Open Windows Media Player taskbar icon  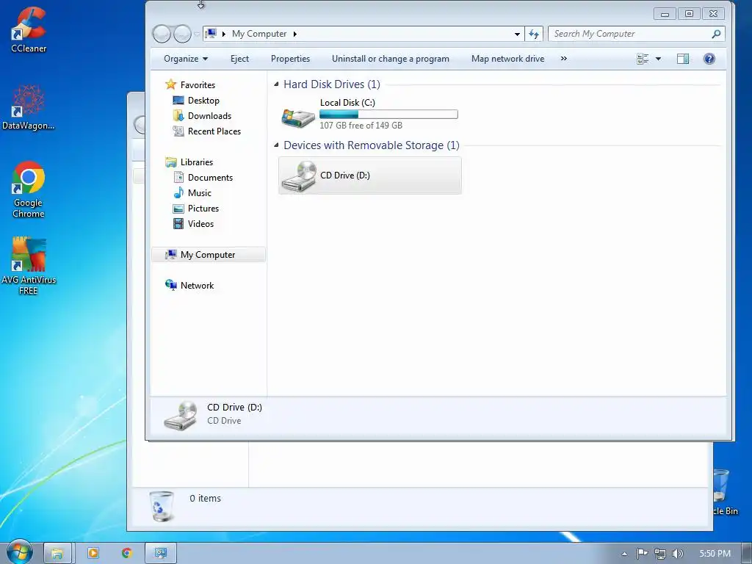(93, 554)
